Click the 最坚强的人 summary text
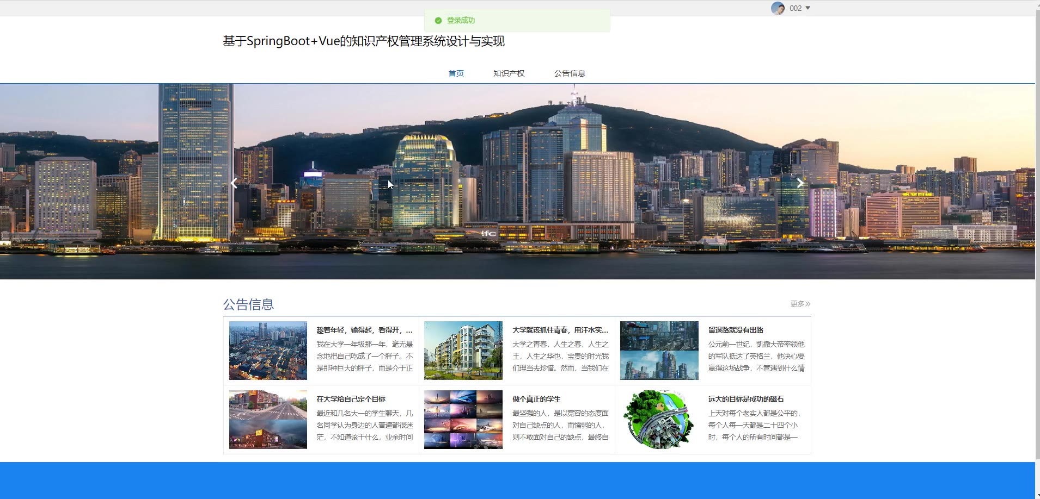 coord(560,425)
